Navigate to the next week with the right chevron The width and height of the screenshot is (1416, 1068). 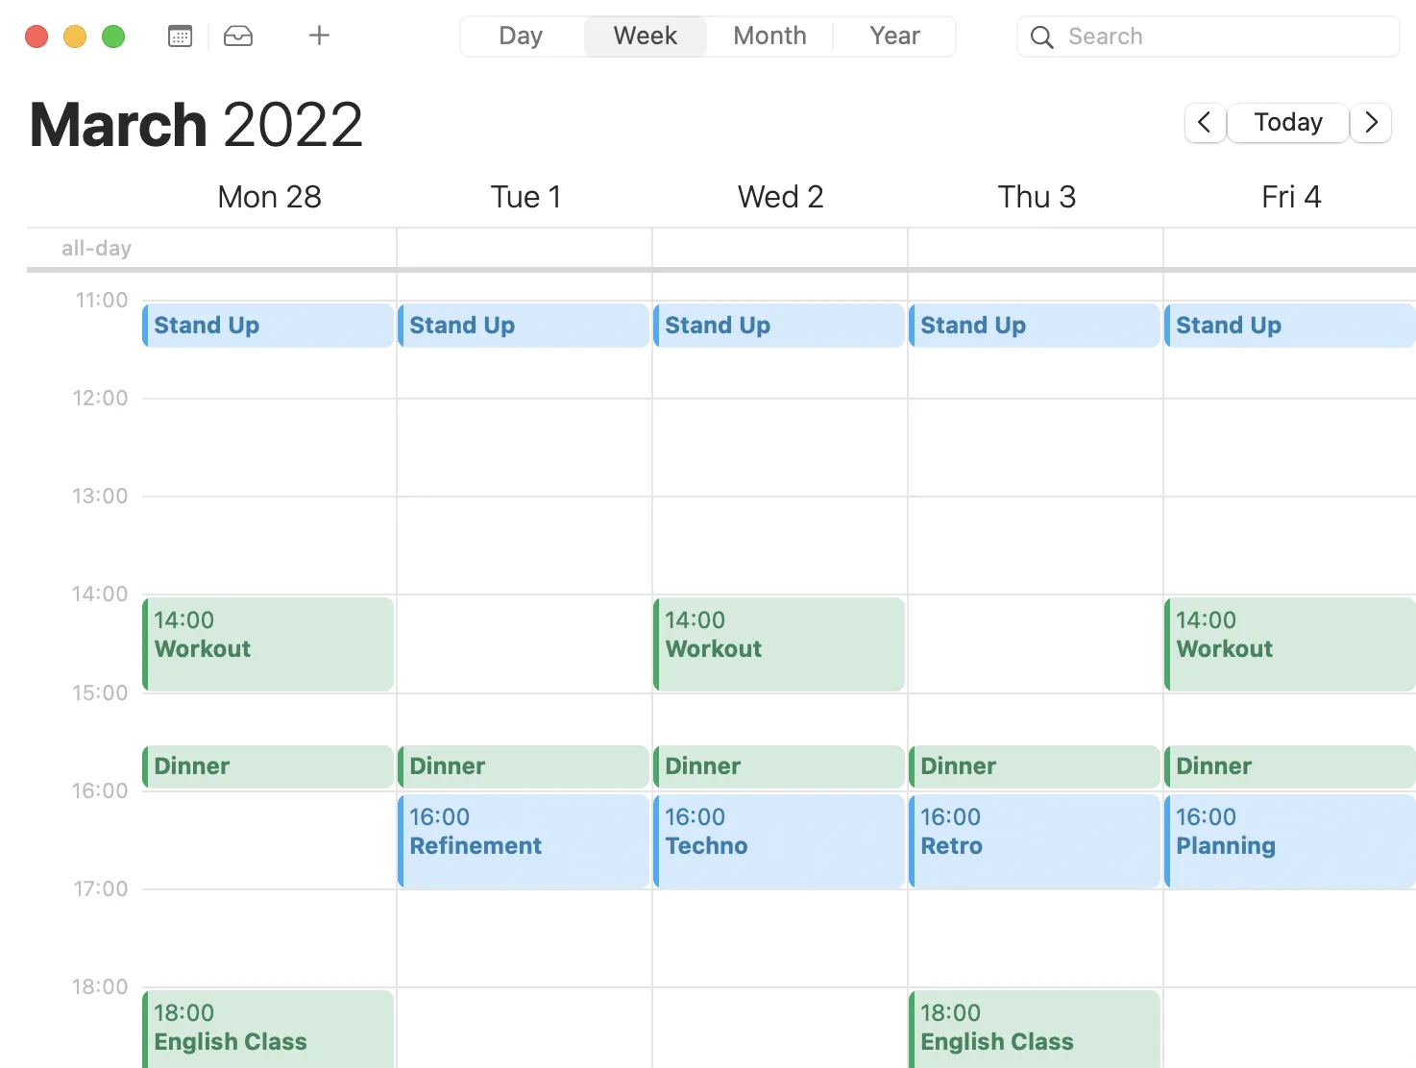pyautogui.click(x=1371, y=123)
